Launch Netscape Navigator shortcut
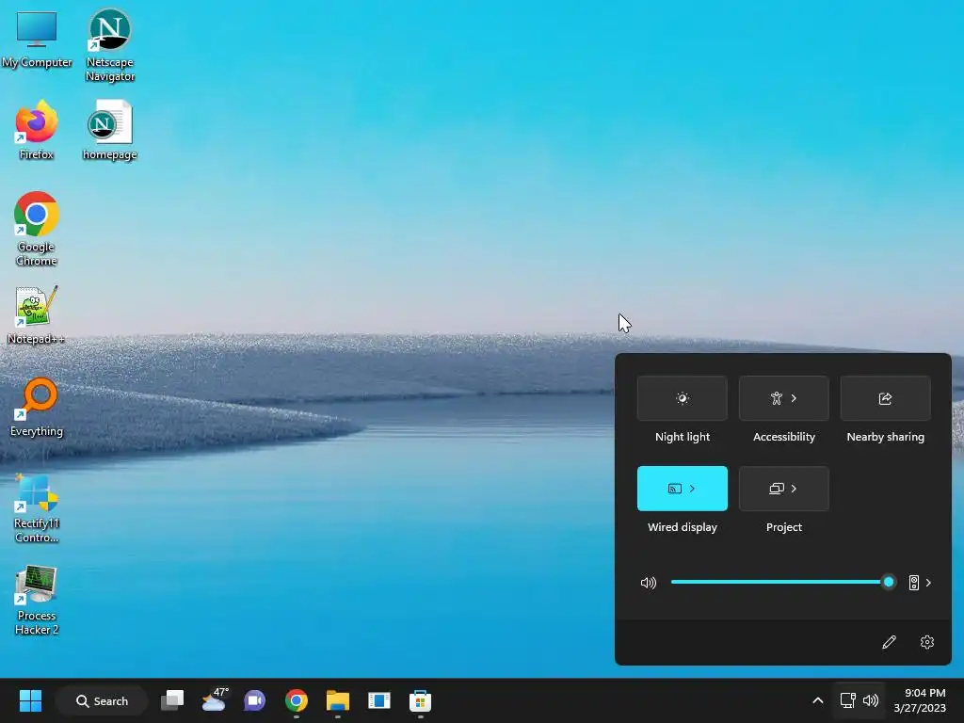 (109, 44)
